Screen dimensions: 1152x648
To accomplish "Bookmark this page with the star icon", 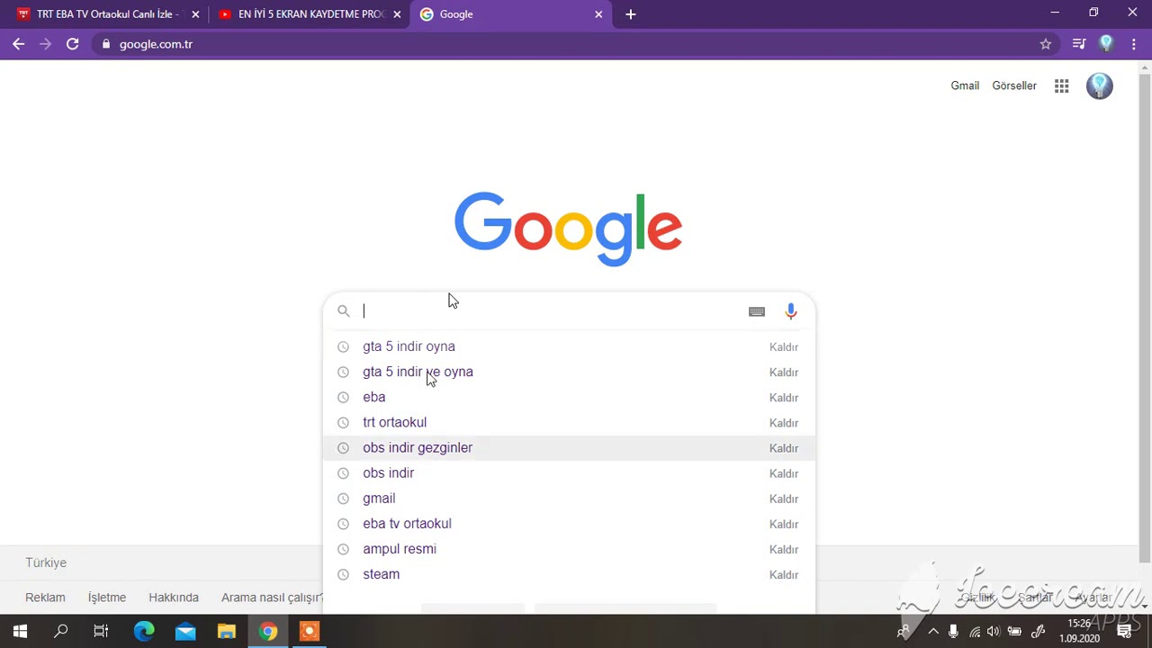I will (1046, 44).
